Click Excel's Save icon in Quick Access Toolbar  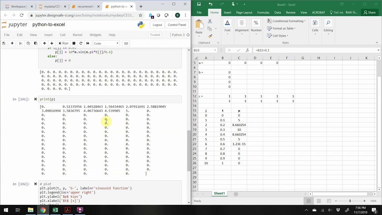[x=199, y=4]
